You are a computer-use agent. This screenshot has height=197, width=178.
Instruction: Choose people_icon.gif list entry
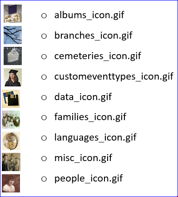(x=89, y=179)
